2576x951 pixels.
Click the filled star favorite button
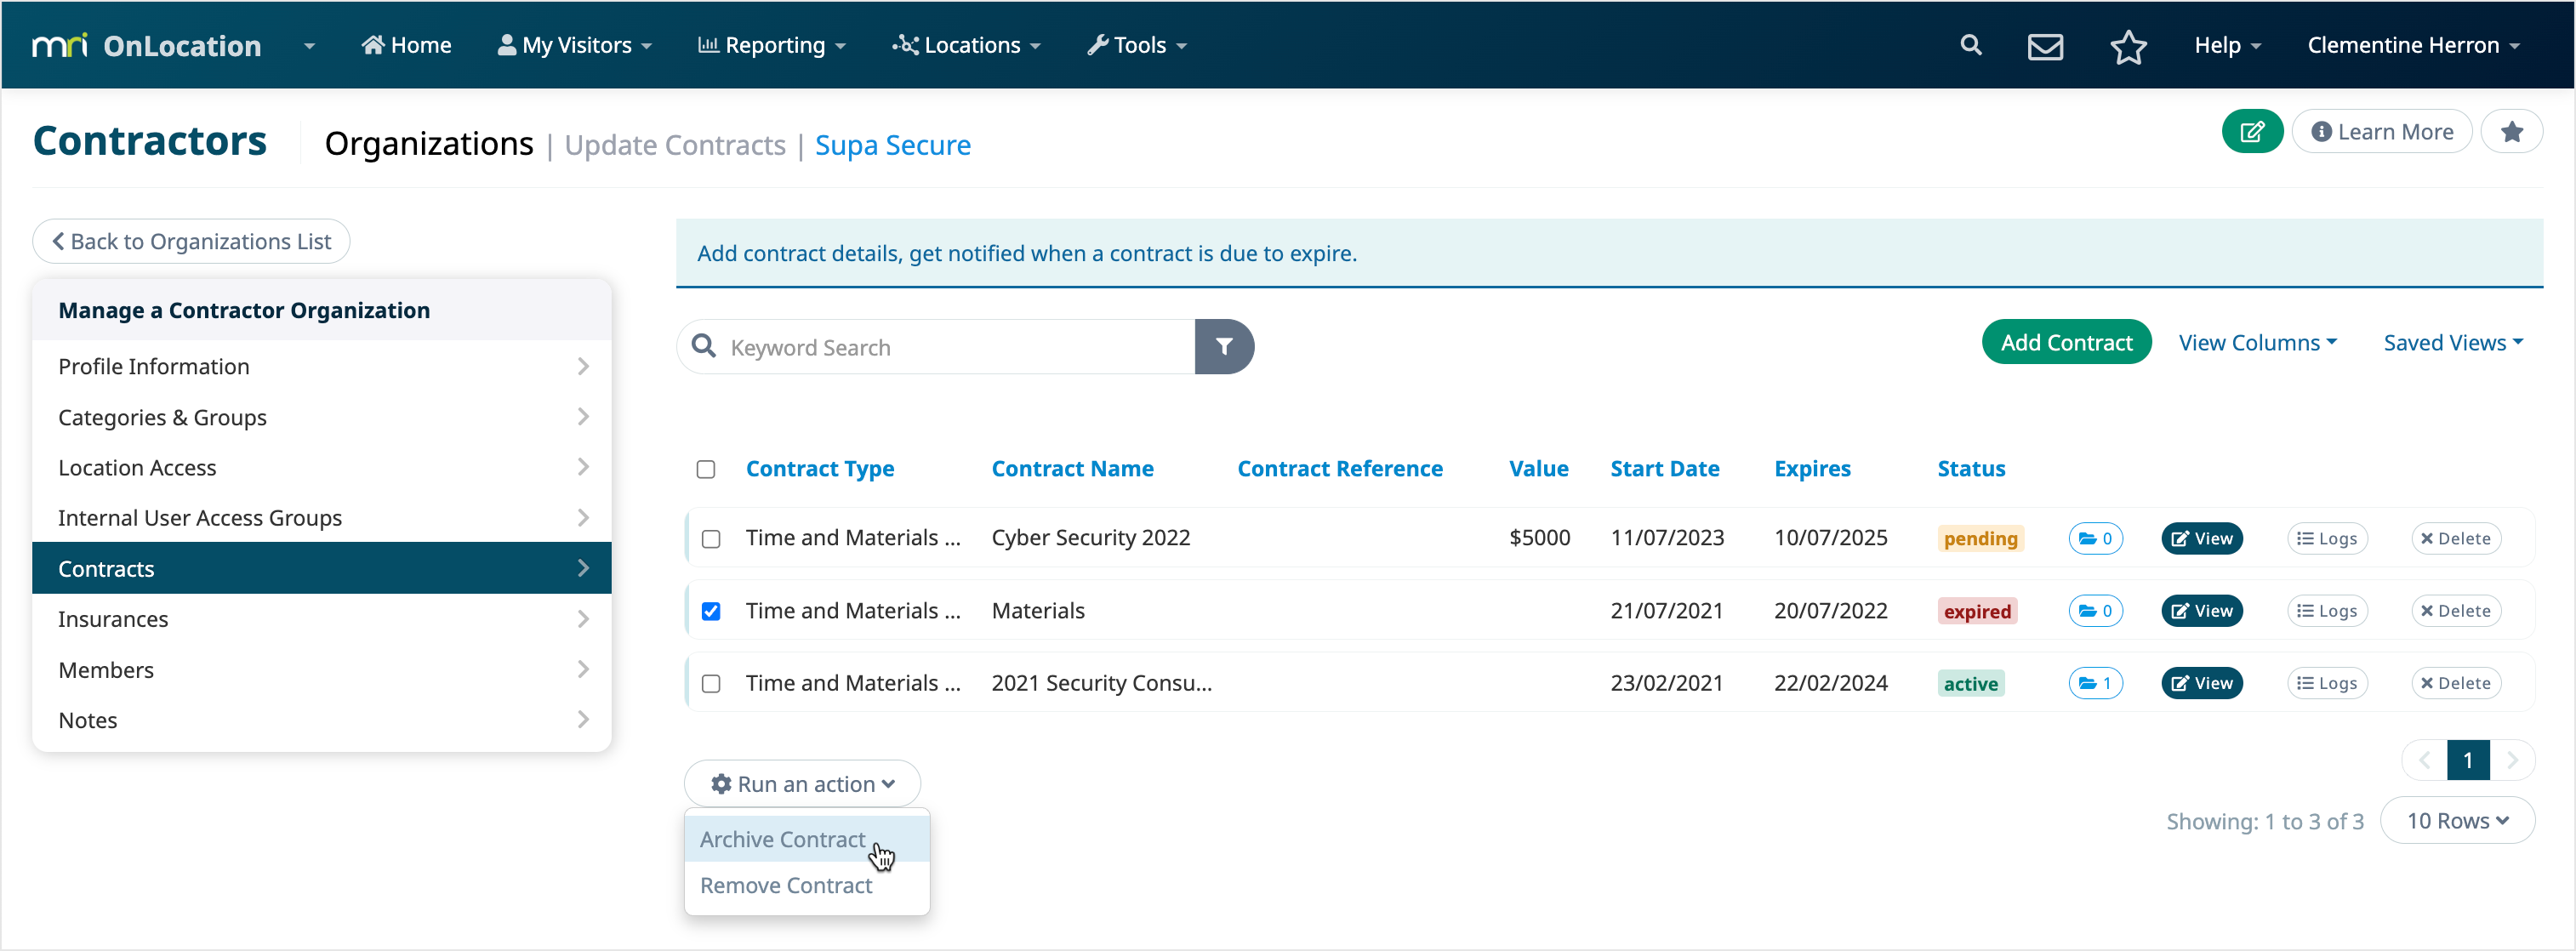2511,131
